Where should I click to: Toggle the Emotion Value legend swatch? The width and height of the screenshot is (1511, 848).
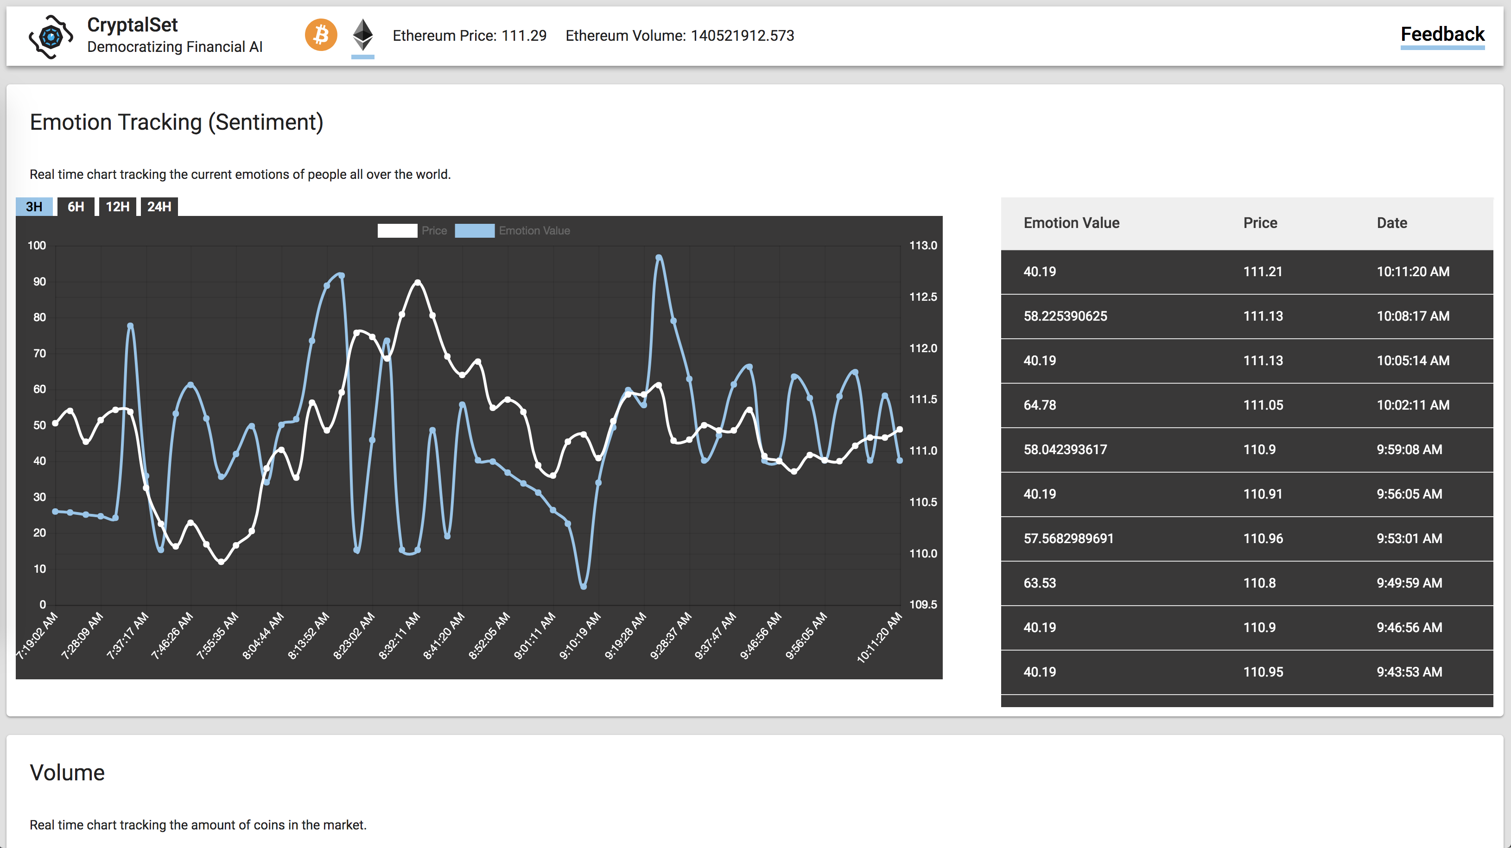coord(474,230)
